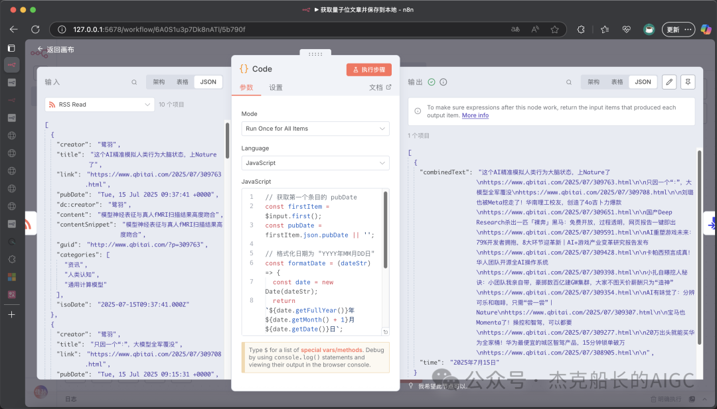This screenshot has height=409, width=717.
Task: Open new tab with plus icon
Action: (12, 314)
